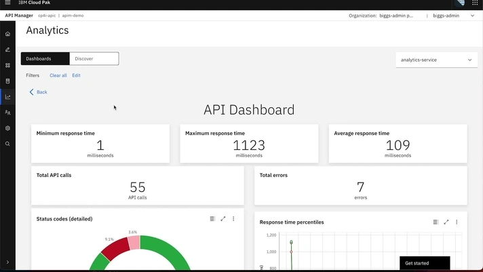The height and width of the screenshot is (272, 483).
Task: Go to Home in sidebar
Action: (7, 34)
